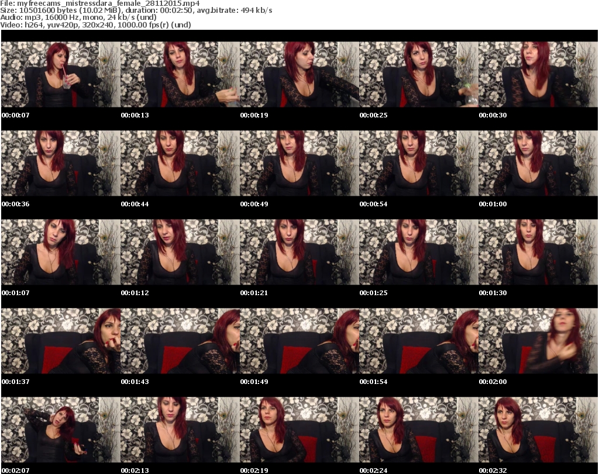The height and width of the screenshot is (474, 599).
Task: Pick the 00:01:49 timestamp label
Action: click(x=254, y=382)
